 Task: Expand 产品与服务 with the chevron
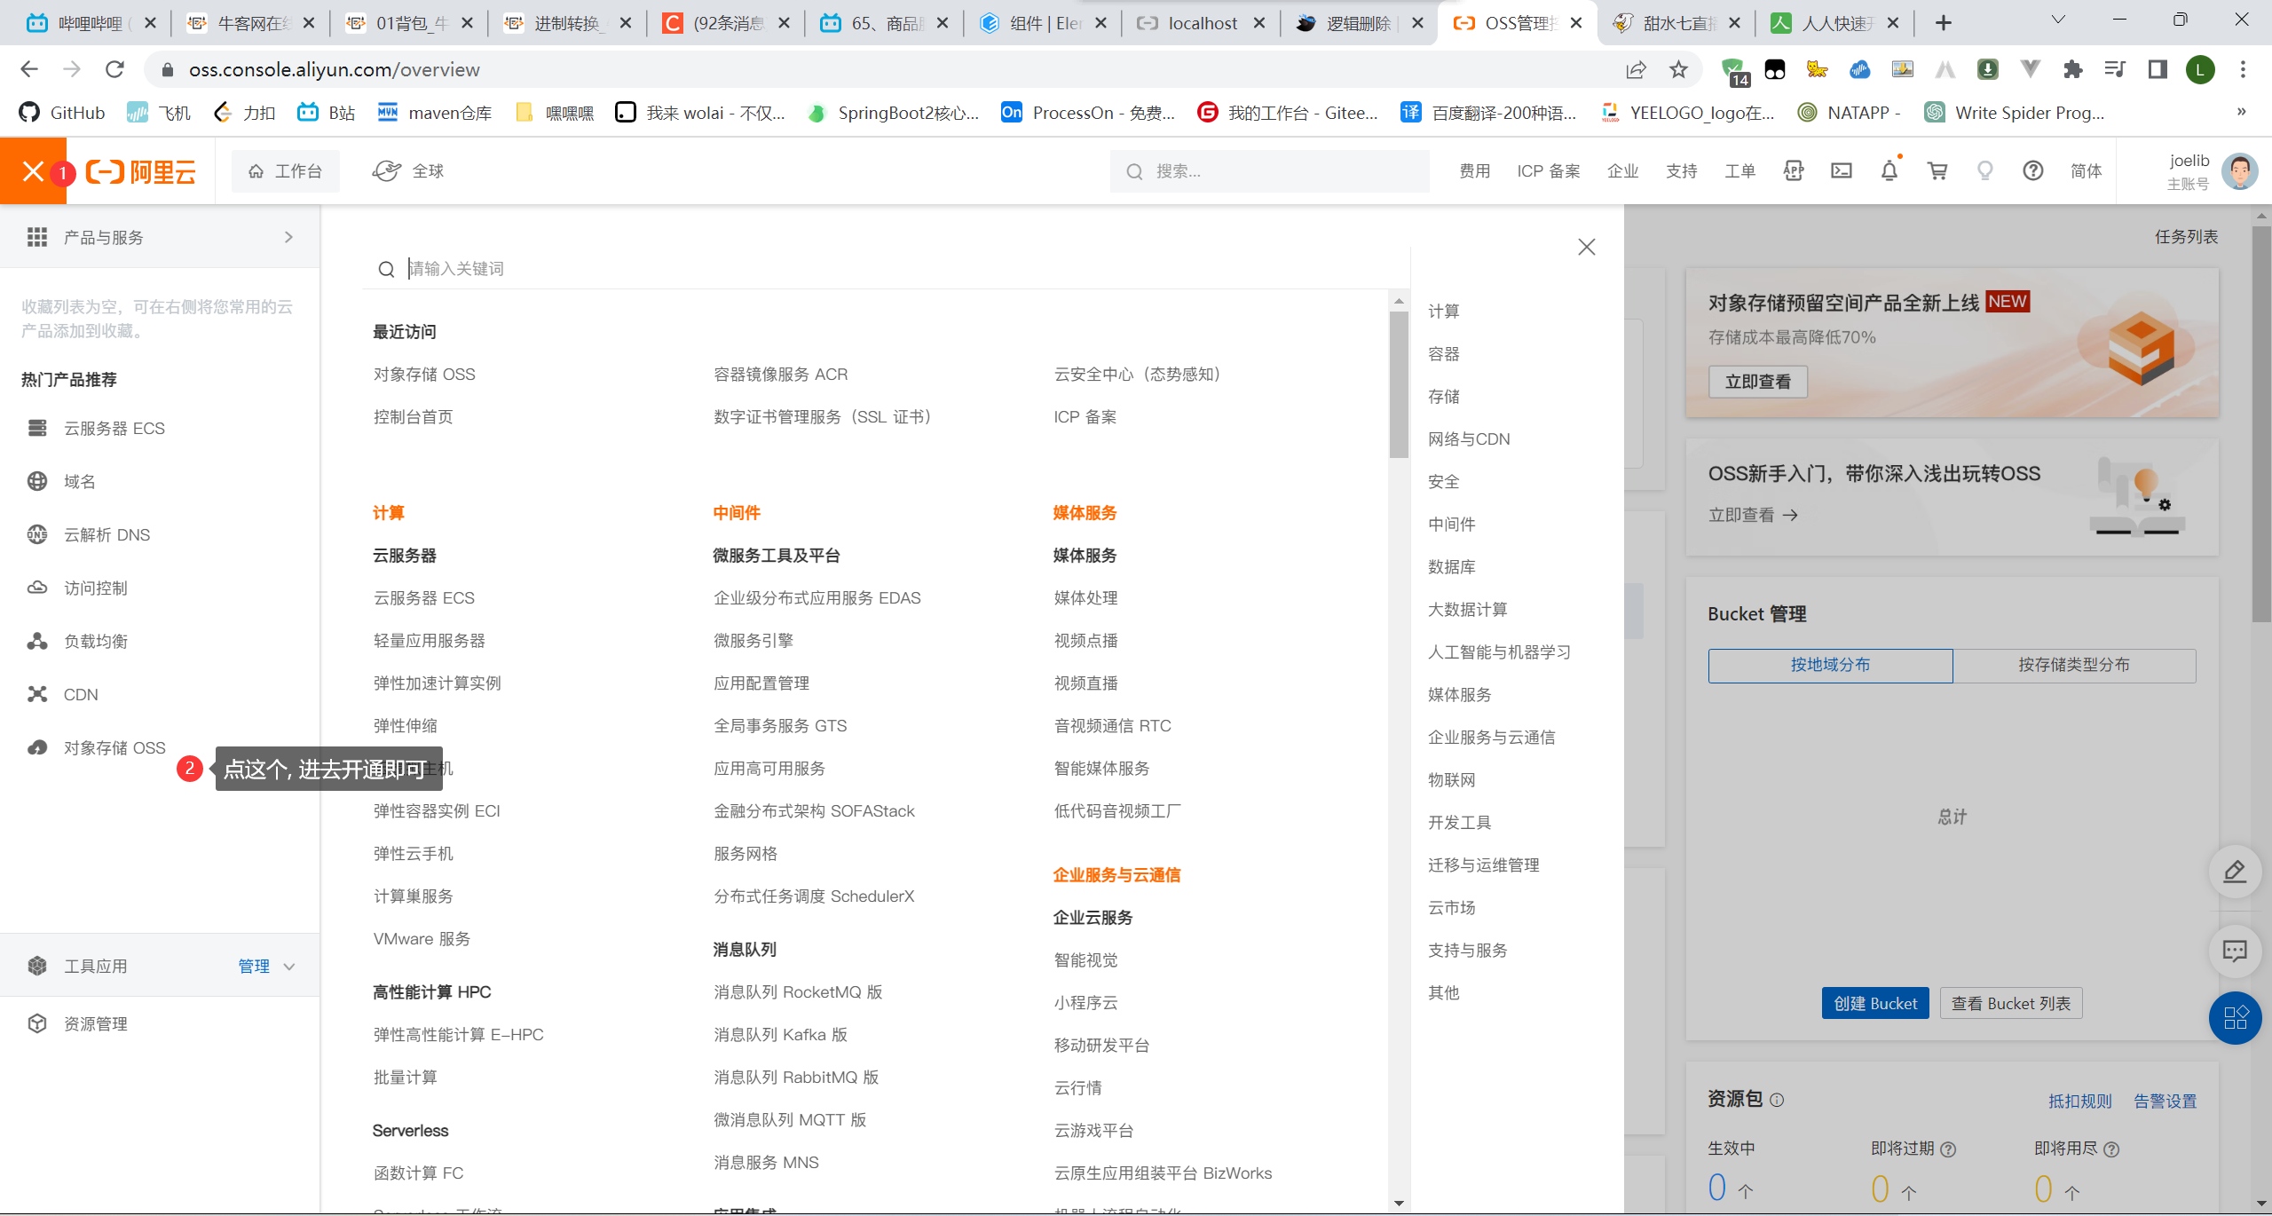(288, 237)
